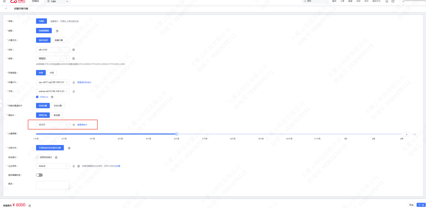This screenshot has width=426, height=208.
Task: Click refresh icon beside 请选择 elastic IP dropdown
Action: [73, 125]
